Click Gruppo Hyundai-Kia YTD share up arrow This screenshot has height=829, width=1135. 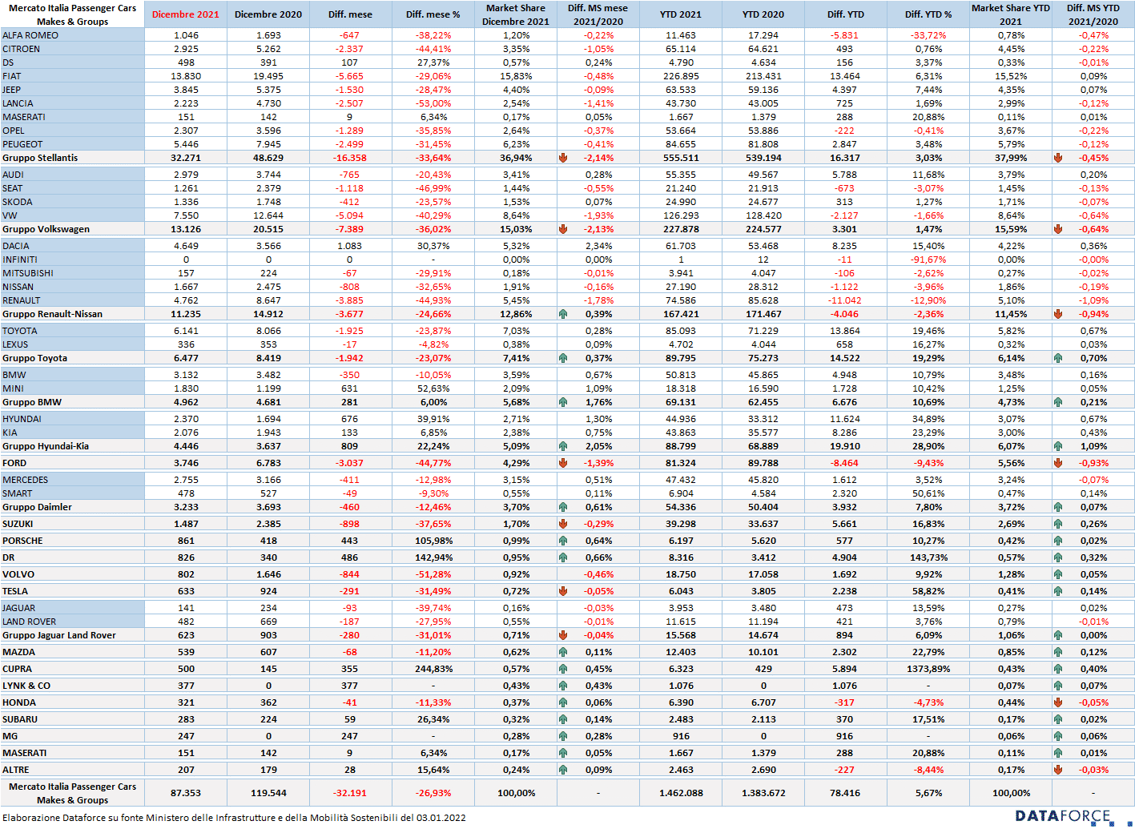1058,446
